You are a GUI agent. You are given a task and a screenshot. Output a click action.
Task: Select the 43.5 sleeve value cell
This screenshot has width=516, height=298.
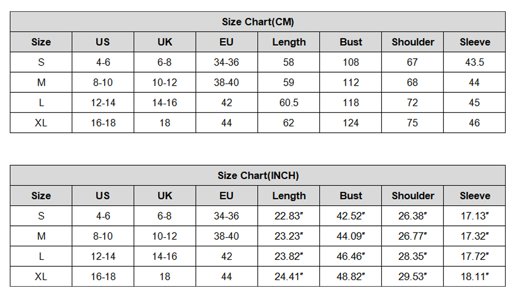[475, 62]
